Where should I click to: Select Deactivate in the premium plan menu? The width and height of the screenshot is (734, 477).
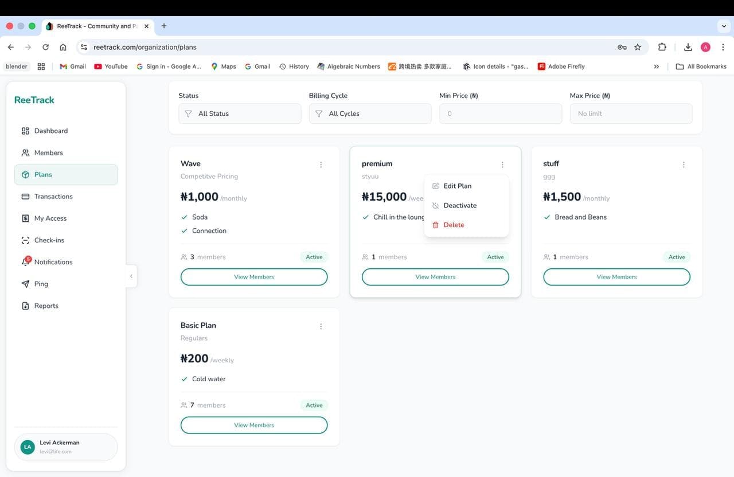tap(460, 205)
